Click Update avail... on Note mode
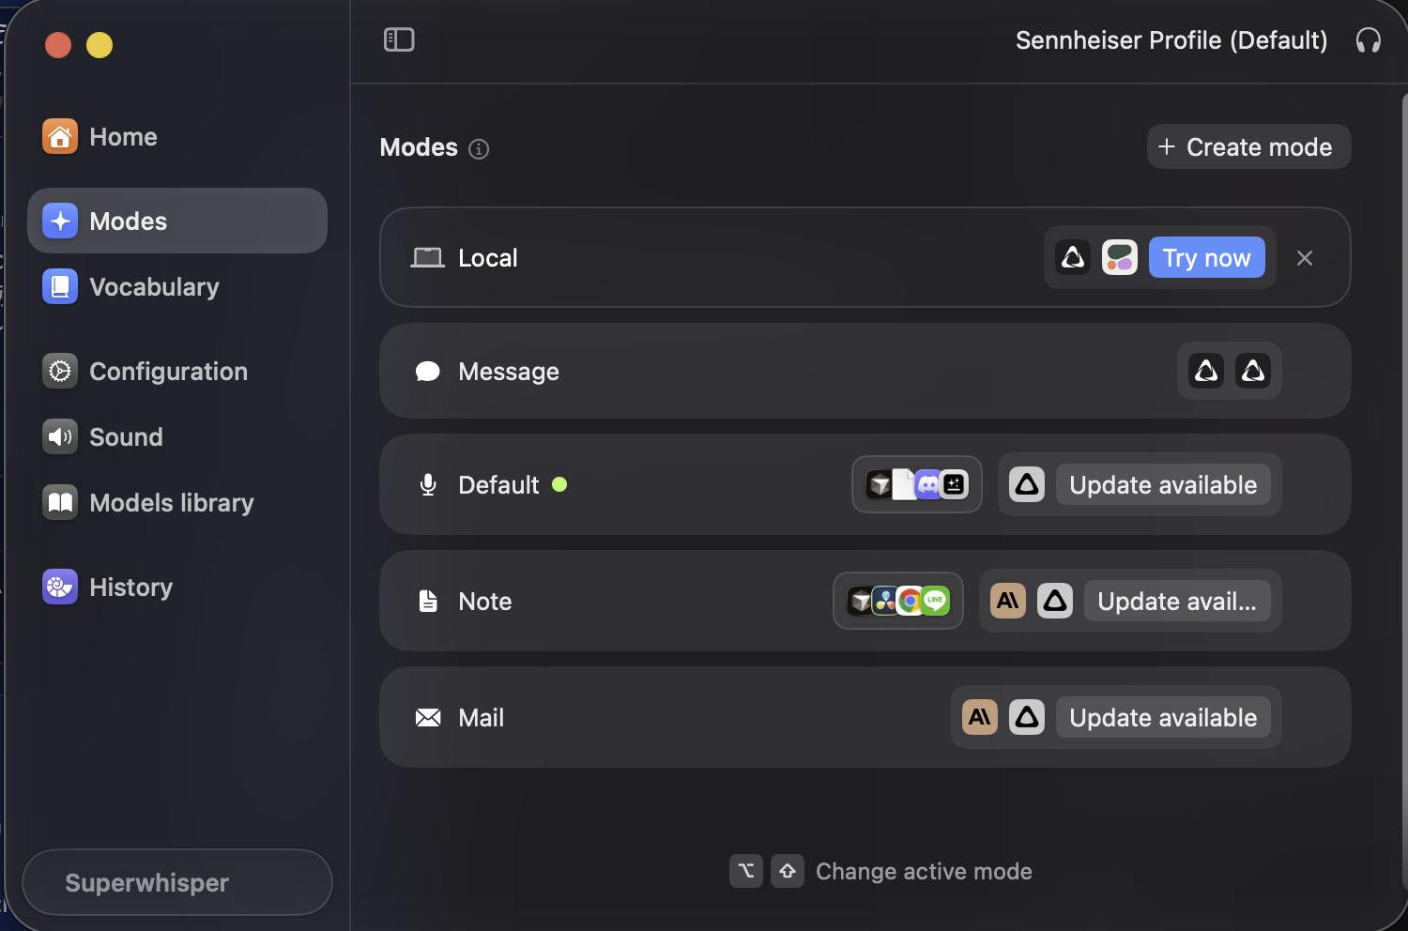This screenshot has height=931, width=1408. pyautogui.click(x=1177, y=601)
